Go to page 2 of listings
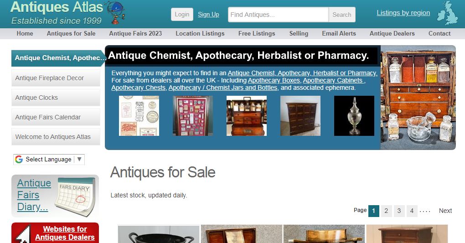 click(386, 211)
